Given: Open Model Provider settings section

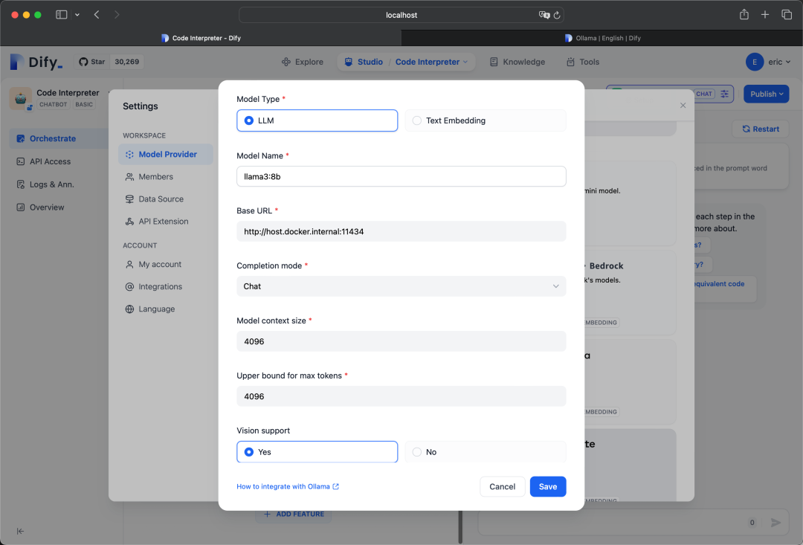Looking at the screenshot, I should tap(165, 154).
